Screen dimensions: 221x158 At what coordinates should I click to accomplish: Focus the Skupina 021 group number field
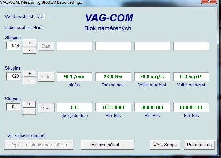click(14, 107)
